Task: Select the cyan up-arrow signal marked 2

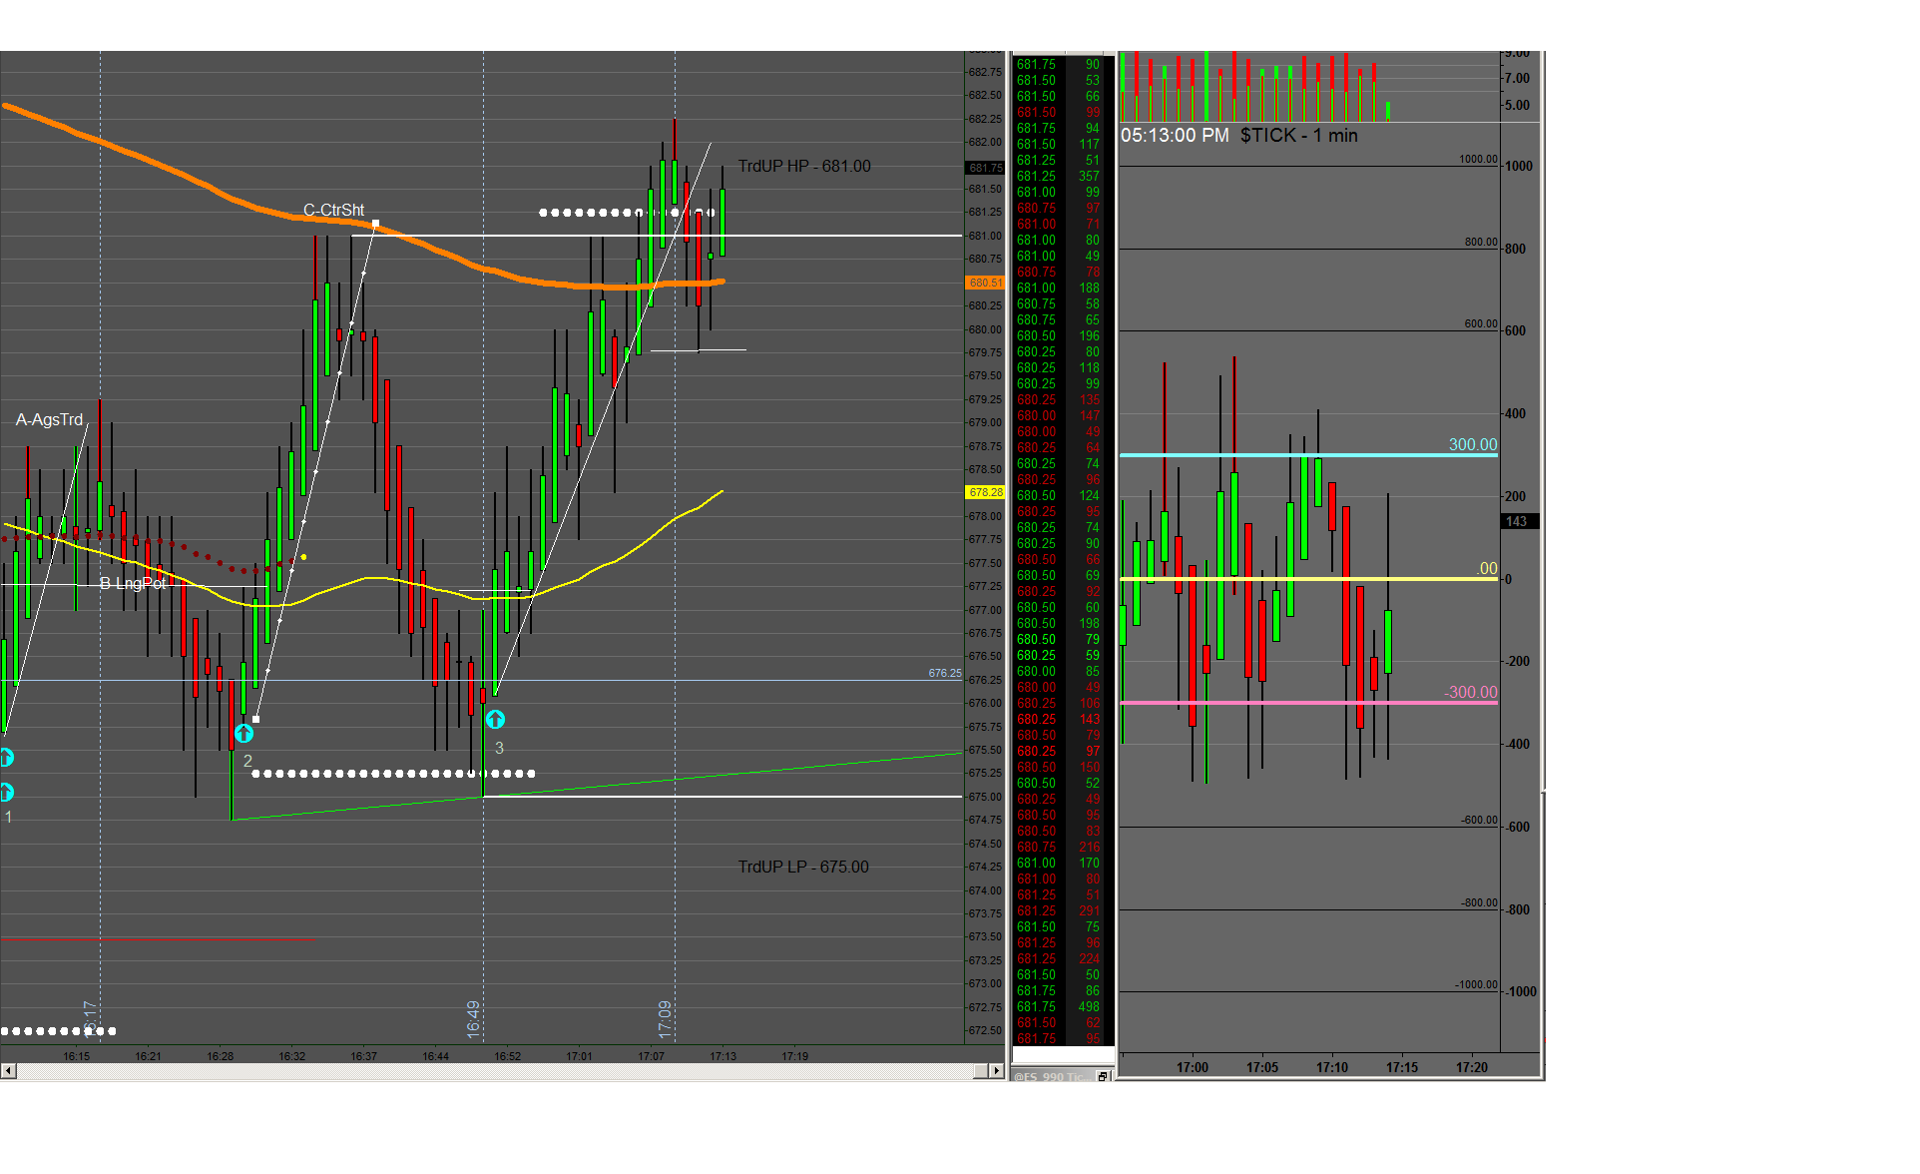Action: (x=243, y=734)
